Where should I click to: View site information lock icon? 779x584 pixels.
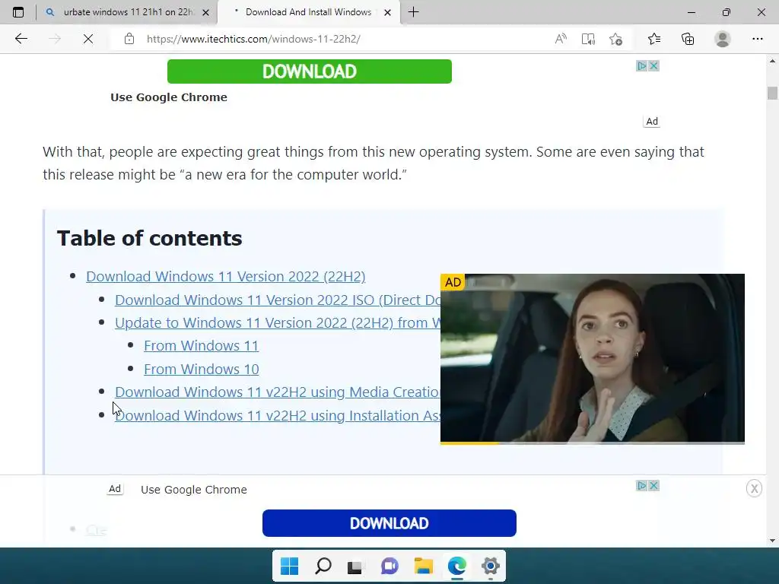tap(129, 39)
